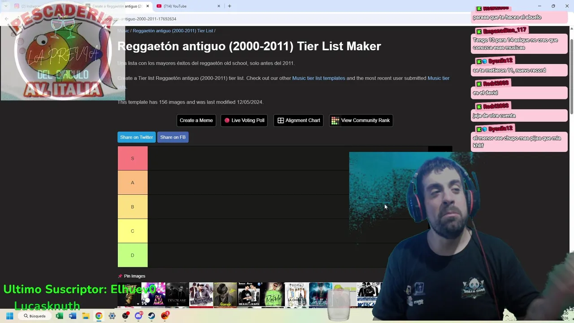This screenshot has width=574, height=323.
Task: Click the Chrome icon in the taskbar
Action: click(99, 316)
